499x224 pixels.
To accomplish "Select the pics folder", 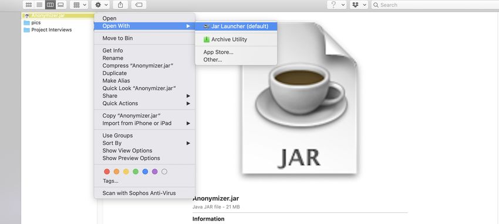I will (32, 22).
